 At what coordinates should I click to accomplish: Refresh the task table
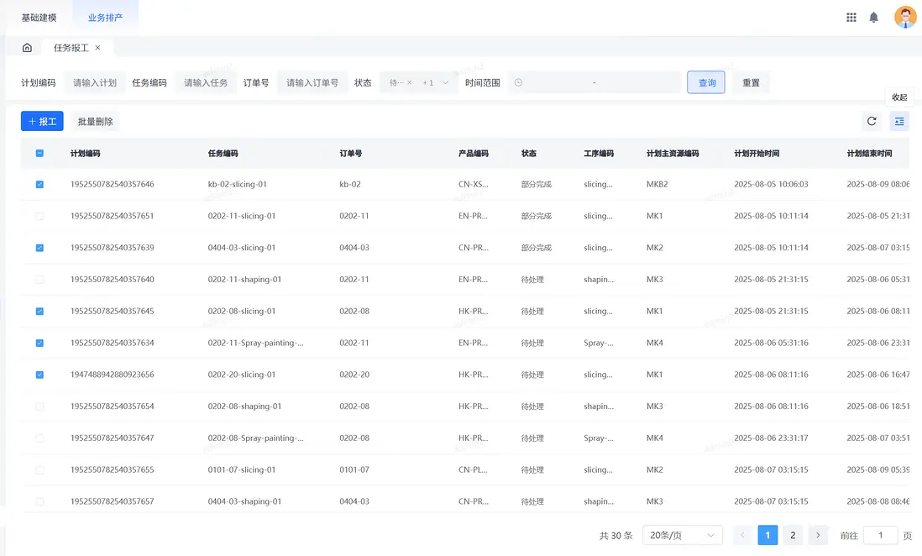(x=872, y=121)
